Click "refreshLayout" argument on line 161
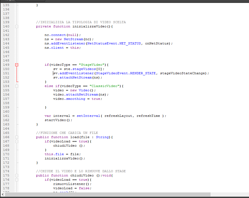 pyautogui.click(x=118, y=116)
